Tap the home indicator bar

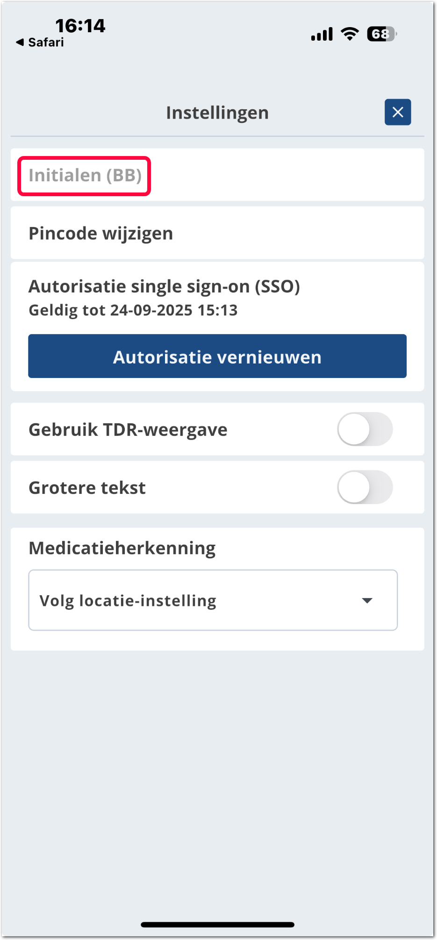click(x=218, y=925)
